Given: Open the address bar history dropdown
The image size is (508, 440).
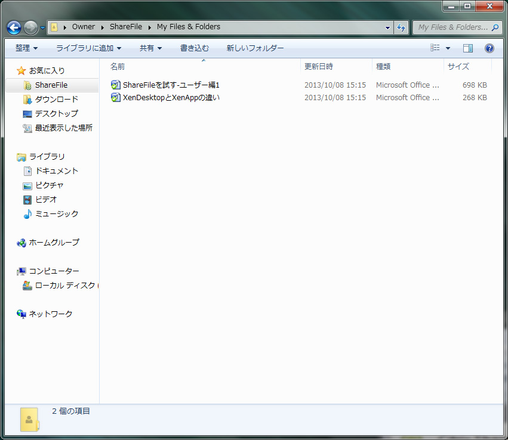Looking at the screenshot, I should point(387,27).
